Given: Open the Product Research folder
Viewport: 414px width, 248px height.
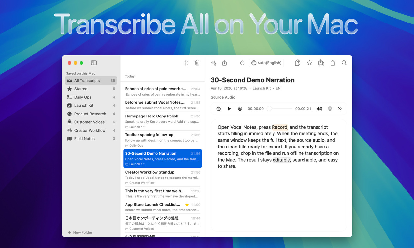Looking at the screenshot, I should (x=91, y=114).
